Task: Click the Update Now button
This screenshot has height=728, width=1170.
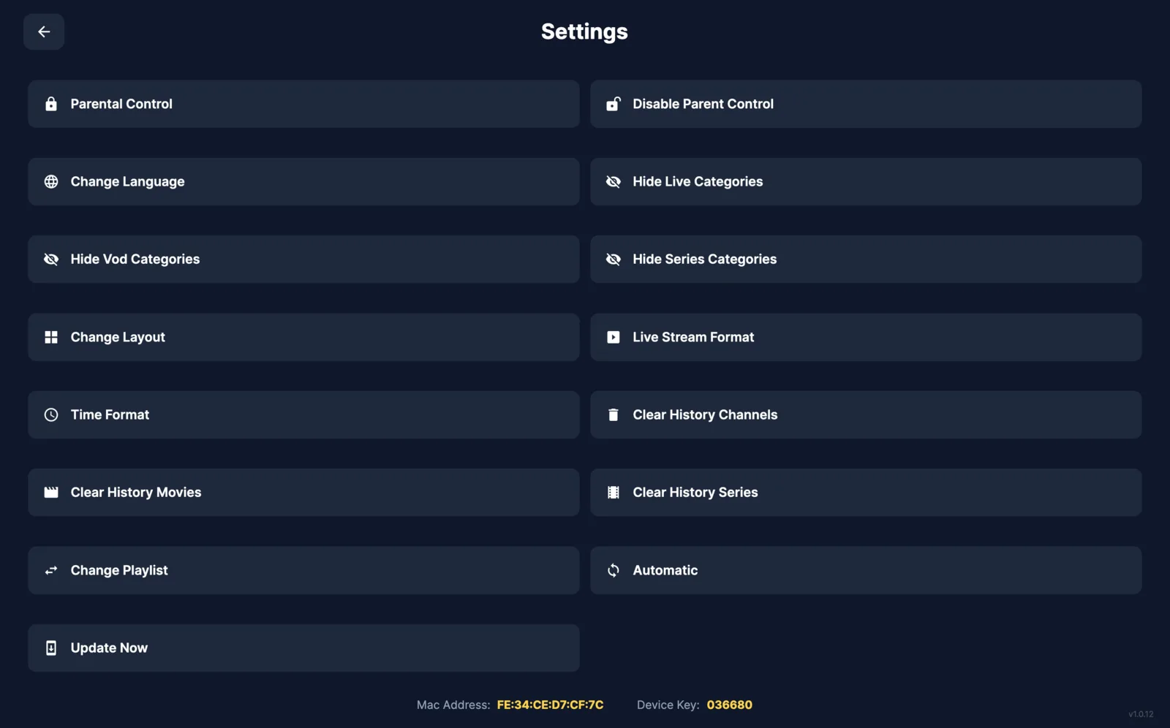Action: click(x=303, y=648)
